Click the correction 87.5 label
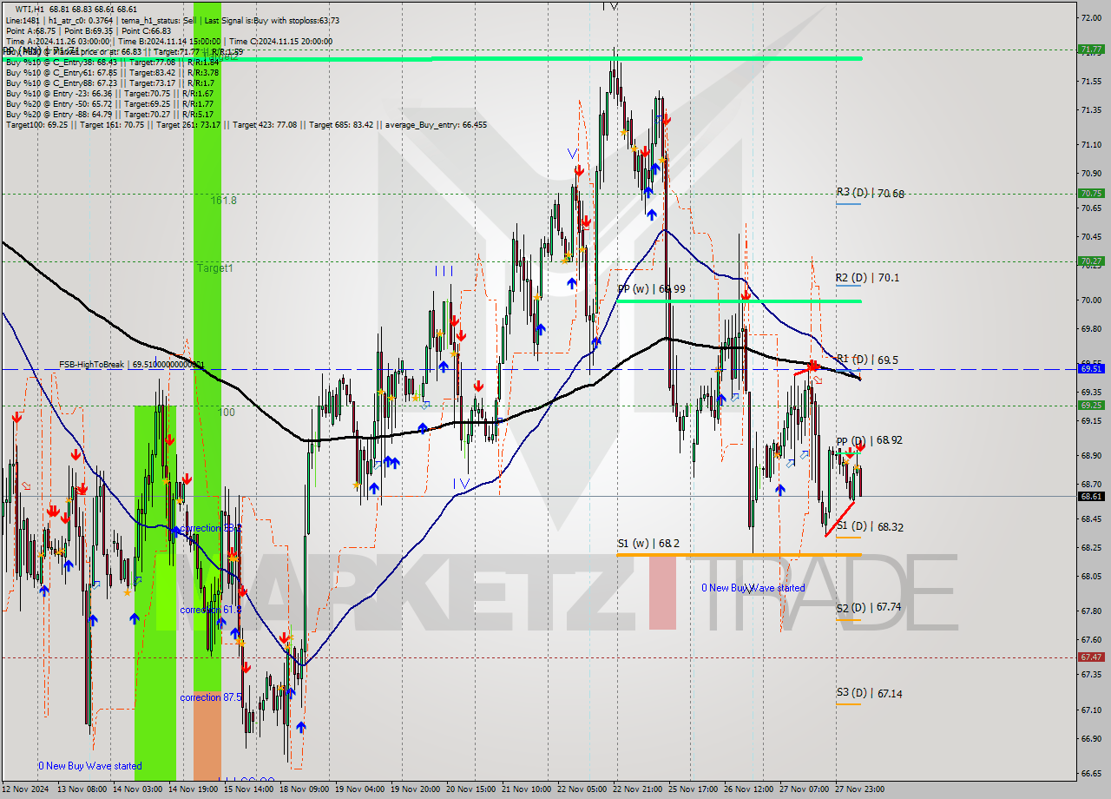Screen dimensions: 1111x799 pyautogui.click(x=212, y=697)
